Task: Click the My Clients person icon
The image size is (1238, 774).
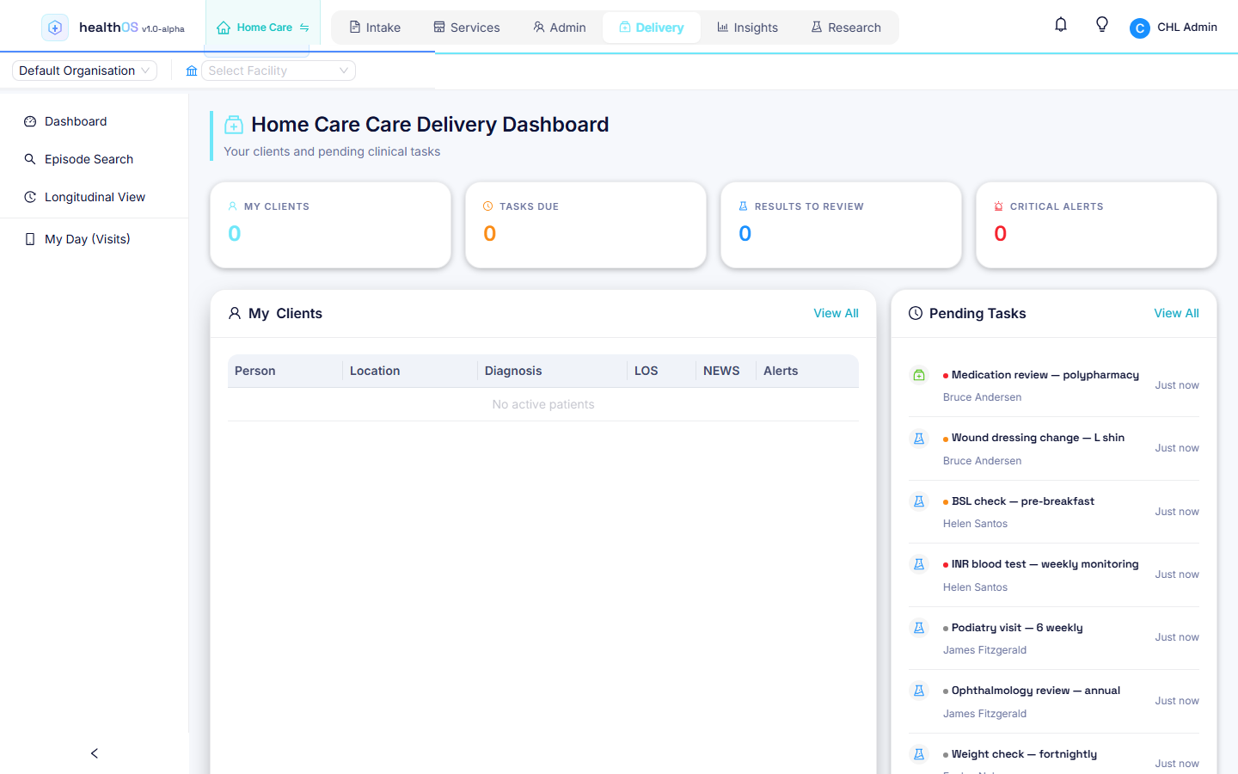Action: point(235,313)
